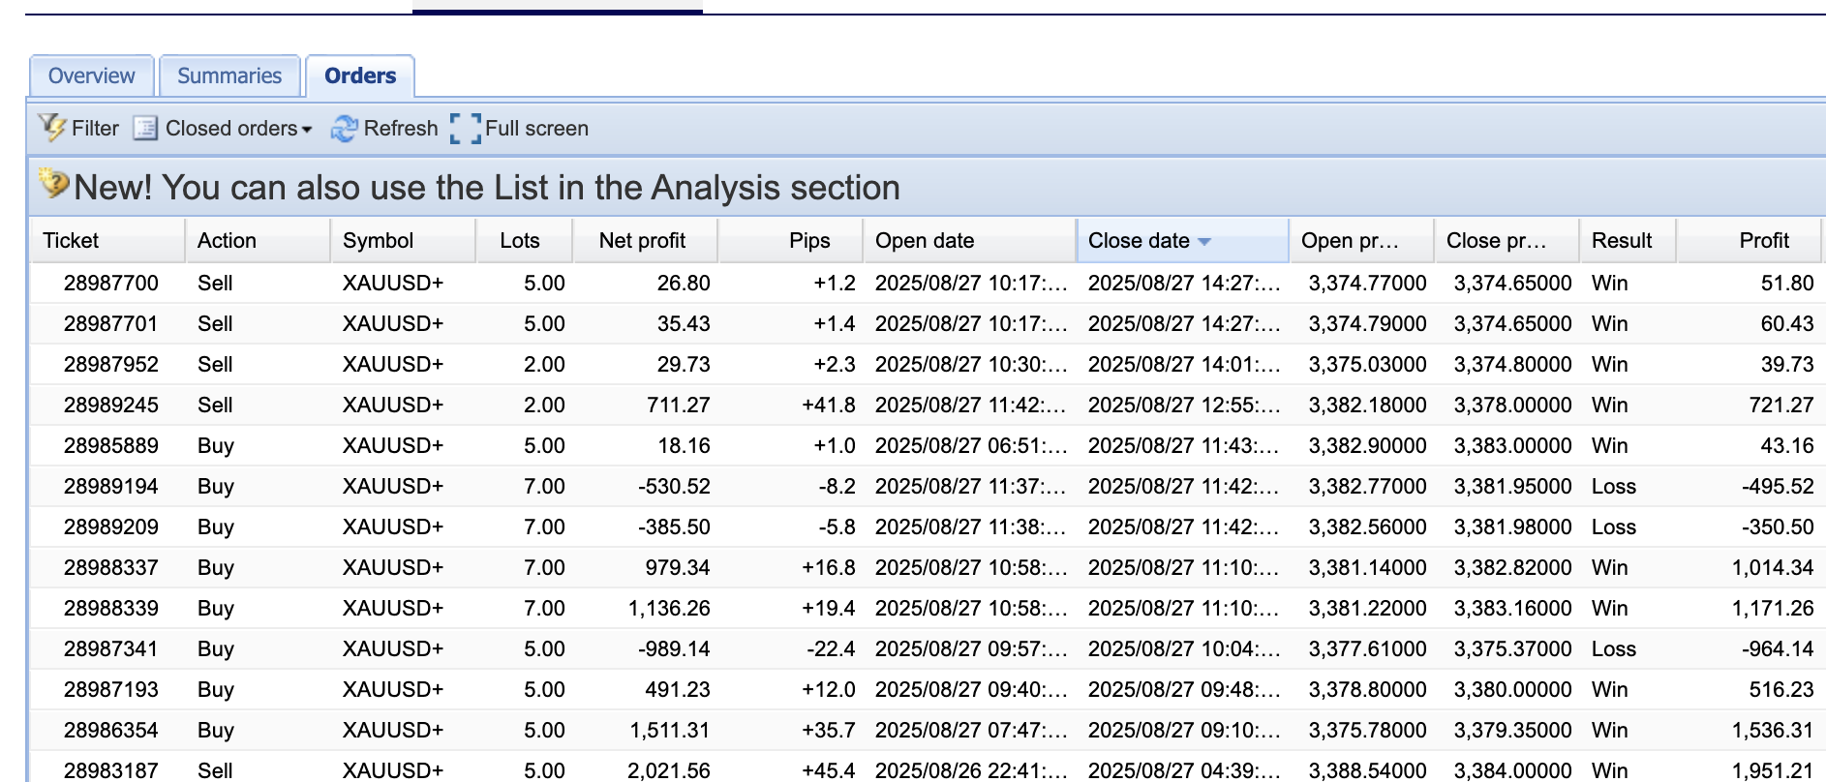Click the Refresh arrows icon
1826x782 pixels.
click(x=344, y=128)
